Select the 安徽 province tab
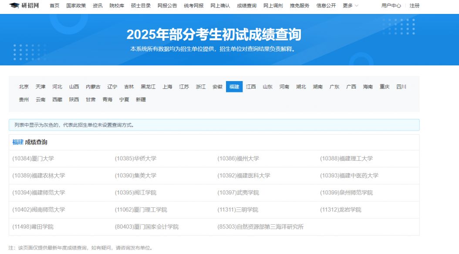This screenshot has height=254, width=459. click(217, 87)
